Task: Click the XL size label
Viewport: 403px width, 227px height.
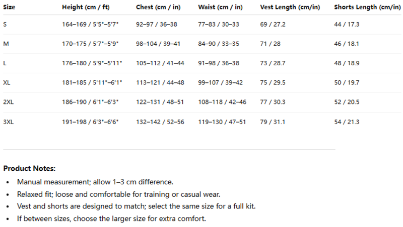Action: click(7, 83)
